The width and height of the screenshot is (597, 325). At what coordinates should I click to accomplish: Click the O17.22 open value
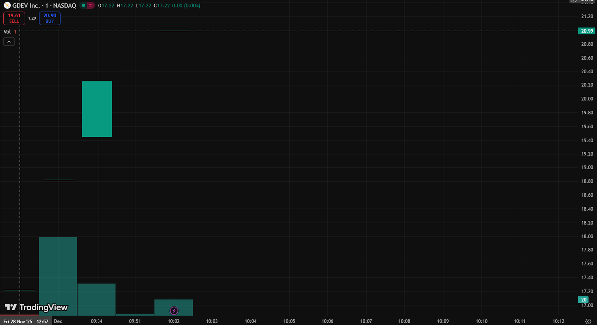106,5
